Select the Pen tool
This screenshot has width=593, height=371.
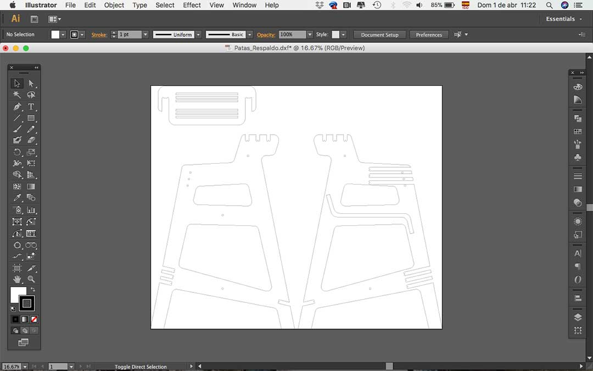[17, 107]
